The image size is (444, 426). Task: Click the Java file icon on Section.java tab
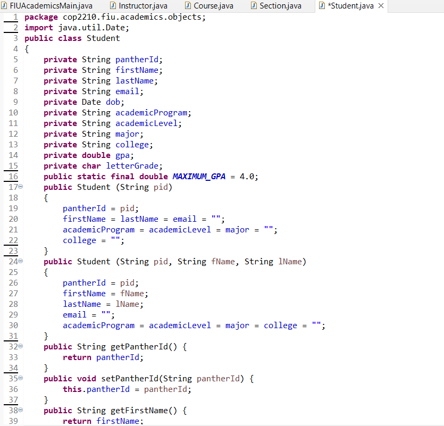254,6
